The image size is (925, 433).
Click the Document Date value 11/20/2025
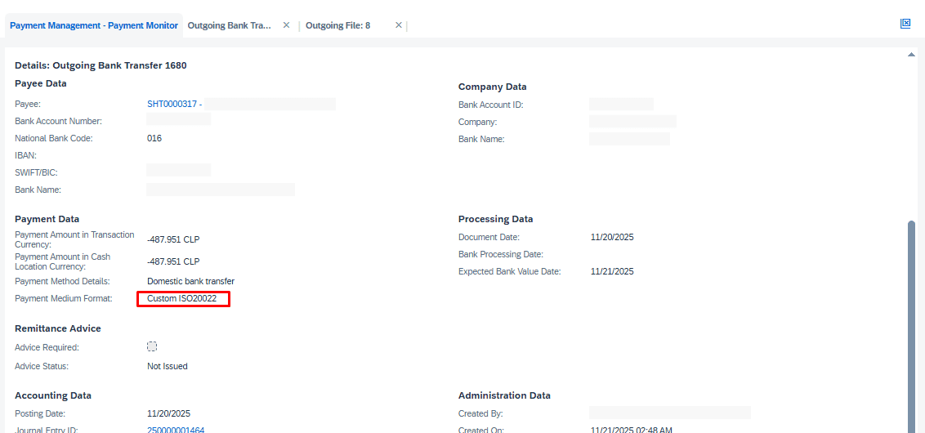pyautogui.click(x=612, y=237)
